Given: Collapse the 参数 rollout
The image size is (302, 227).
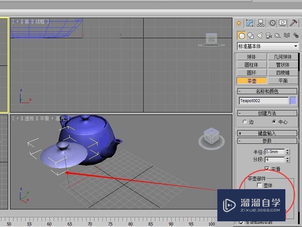Looking at the screenshot, I should click(267, 141).
